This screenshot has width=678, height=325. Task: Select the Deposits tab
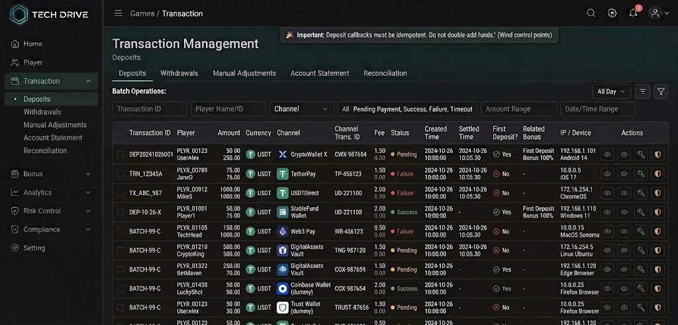click(132, 73)
